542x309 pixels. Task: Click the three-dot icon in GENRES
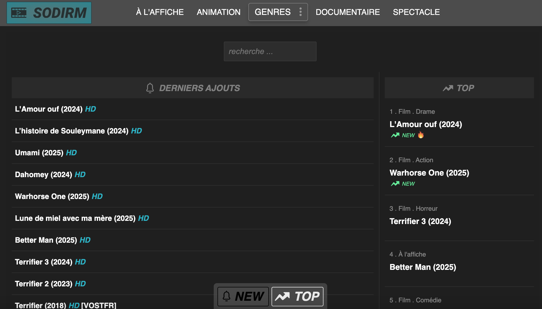(301, 12)
